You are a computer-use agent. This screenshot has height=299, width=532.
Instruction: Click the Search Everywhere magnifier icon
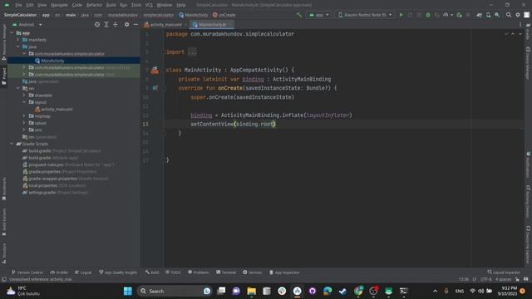coord(509,15)
